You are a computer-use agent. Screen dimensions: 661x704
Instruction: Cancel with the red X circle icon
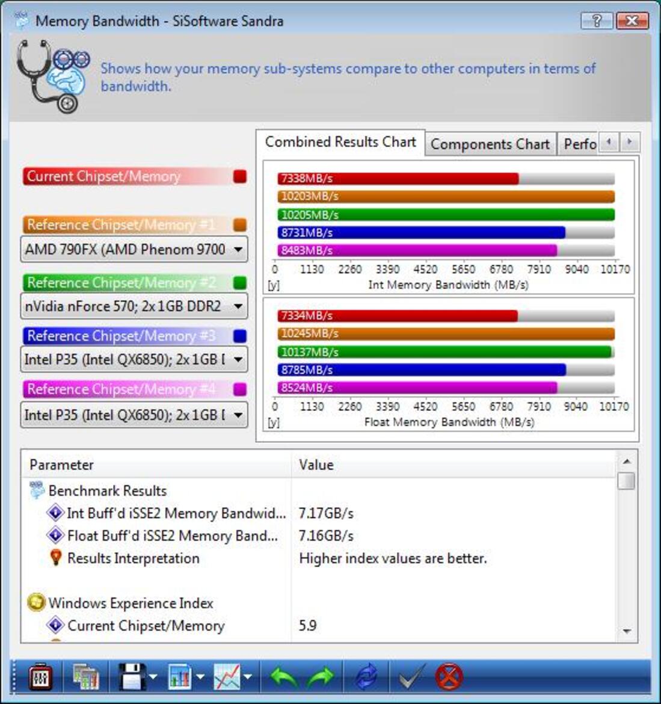tap(449, 676)
